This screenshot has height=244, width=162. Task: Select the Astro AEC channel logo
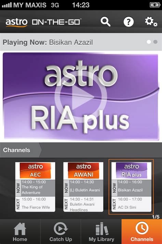[x=35, y=171]
